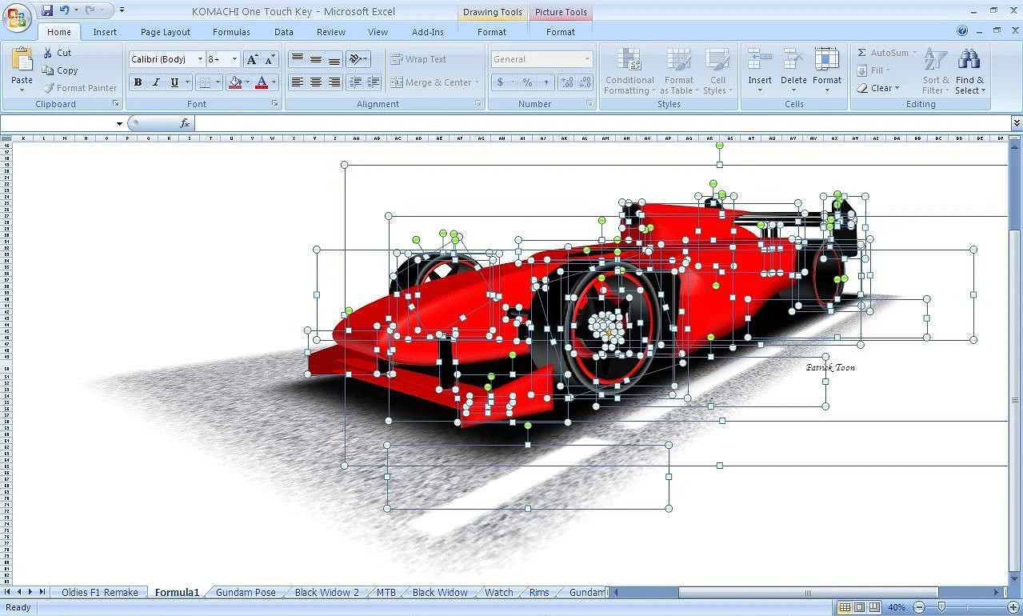Click the Save icon in quick access toolbar

coord(47,10)
